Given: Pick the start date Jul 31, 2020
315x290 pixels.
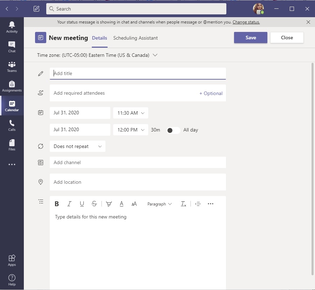Looking at the screenshot, I should (x=80, y=113).
